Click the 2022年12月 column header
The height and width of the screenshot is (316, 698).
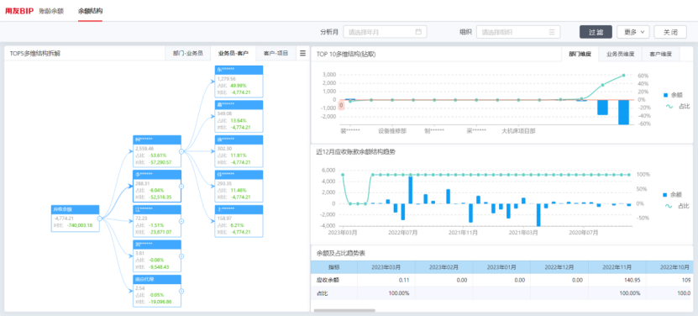[559, 267]
